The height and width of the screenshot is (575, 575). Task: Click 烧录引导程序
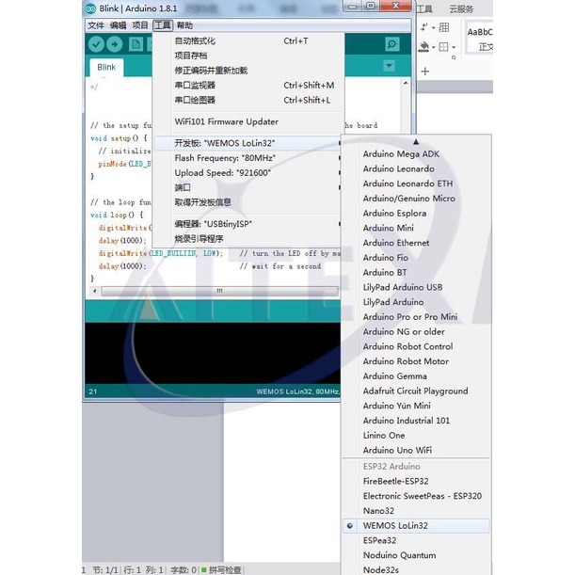tap(248, 239)
